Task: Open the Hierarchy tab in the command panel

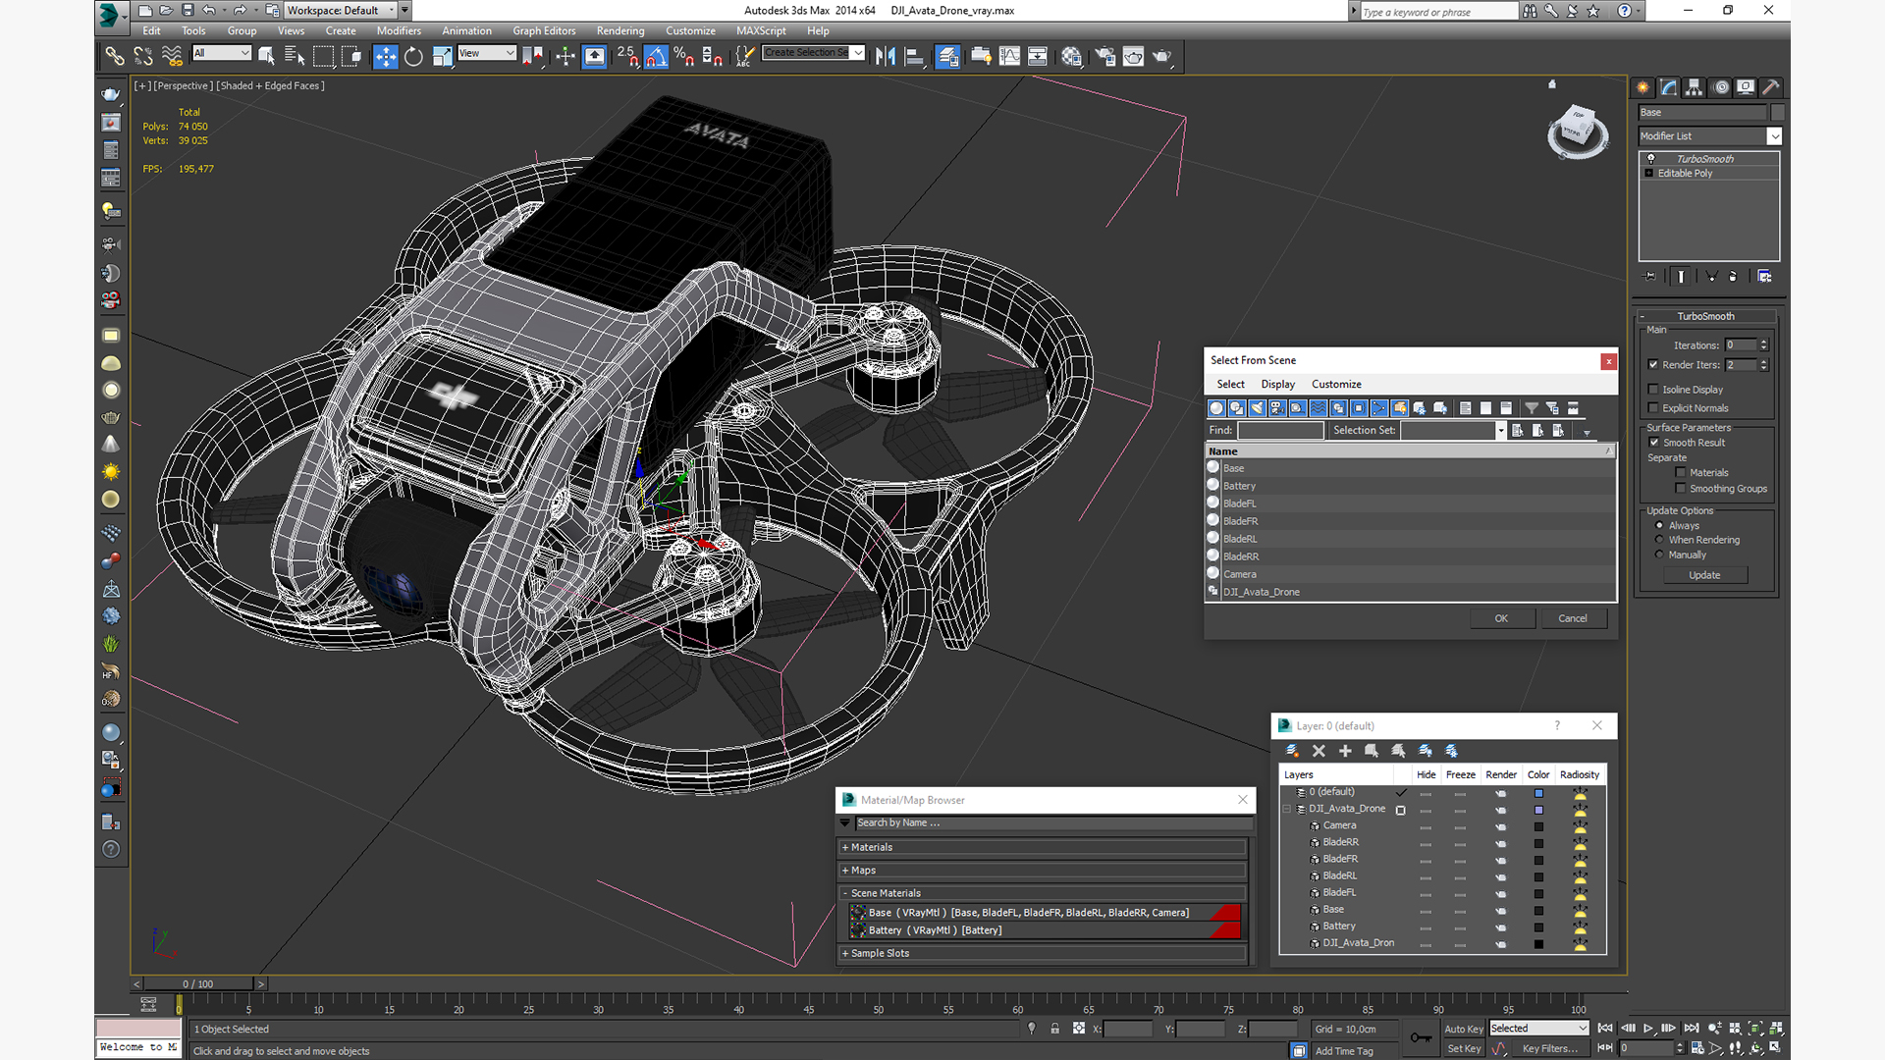Action: pos(1695,87)
